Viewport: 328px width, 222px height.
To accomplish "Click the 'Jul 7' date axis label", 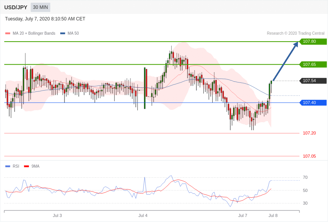I will tap(243, 215).
